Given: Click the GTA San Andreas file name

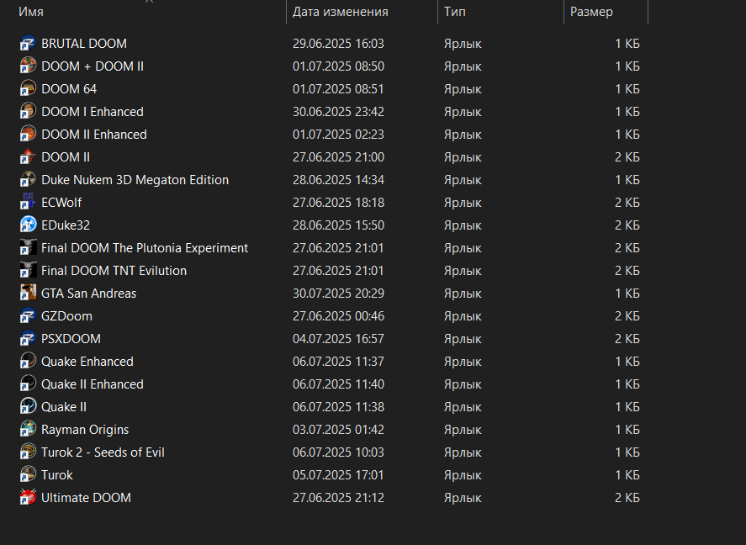Looking at the screenshot, I should click(x=89, y=294).
